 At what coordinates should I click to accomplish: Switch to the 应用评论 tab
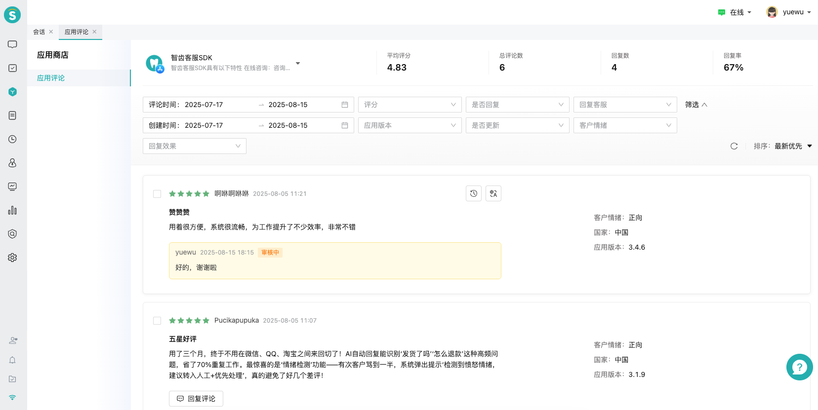coord(77,32)
